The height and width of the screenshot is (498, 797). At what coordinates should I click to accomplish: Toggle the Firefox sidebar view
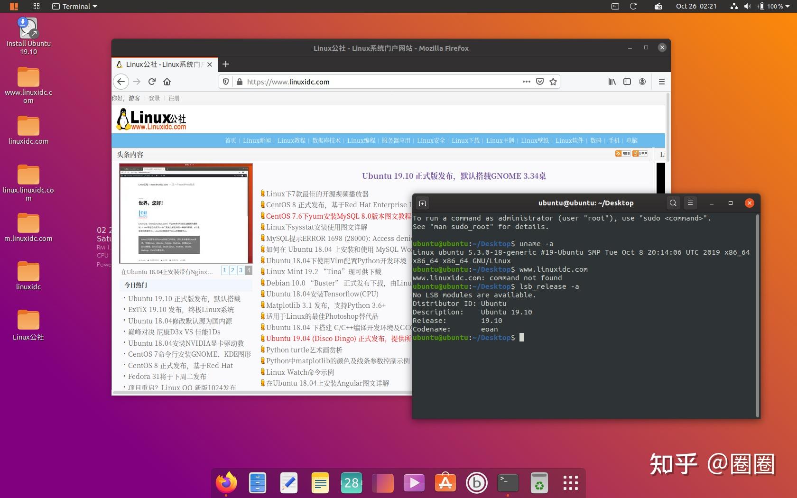click(x=627, y=82)
